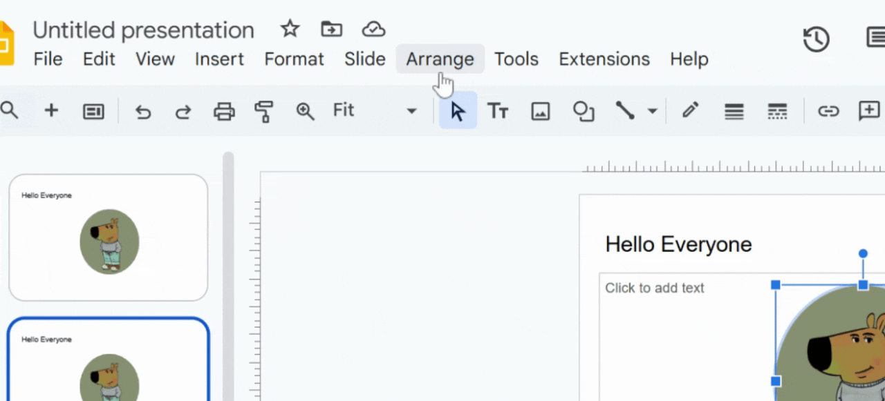Click the undo arrow icon
Viewport: 885px width, 401px height.
pos(142,111)
